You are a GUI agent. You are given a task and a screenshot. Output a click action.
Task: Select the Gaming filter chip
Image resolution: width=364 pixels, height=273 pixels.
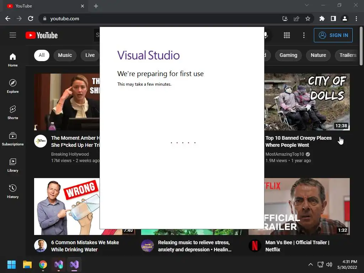tap(288, 55)
